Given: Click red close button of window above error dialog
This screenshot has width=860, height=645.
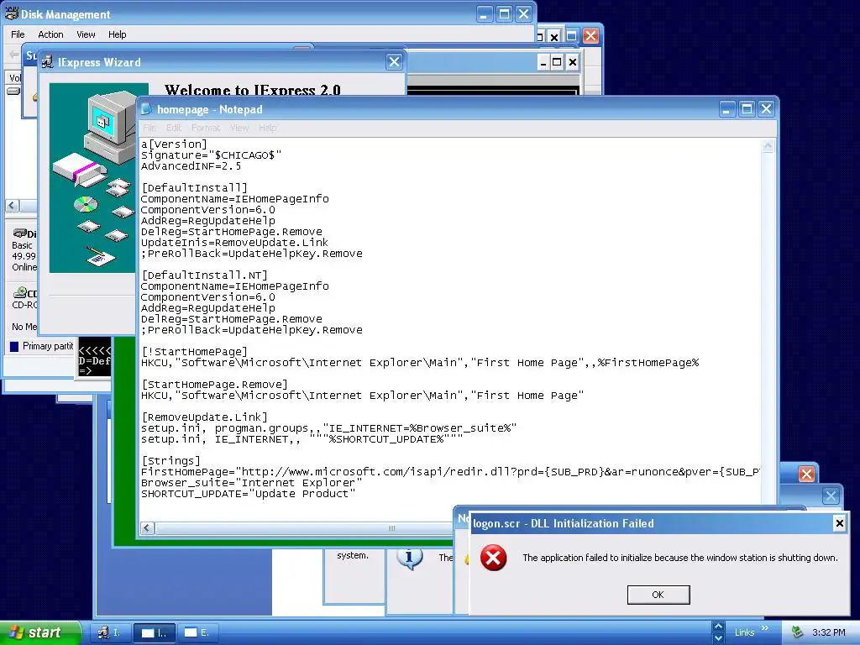Looking at the screenshot, I should (x=806, y=474).
